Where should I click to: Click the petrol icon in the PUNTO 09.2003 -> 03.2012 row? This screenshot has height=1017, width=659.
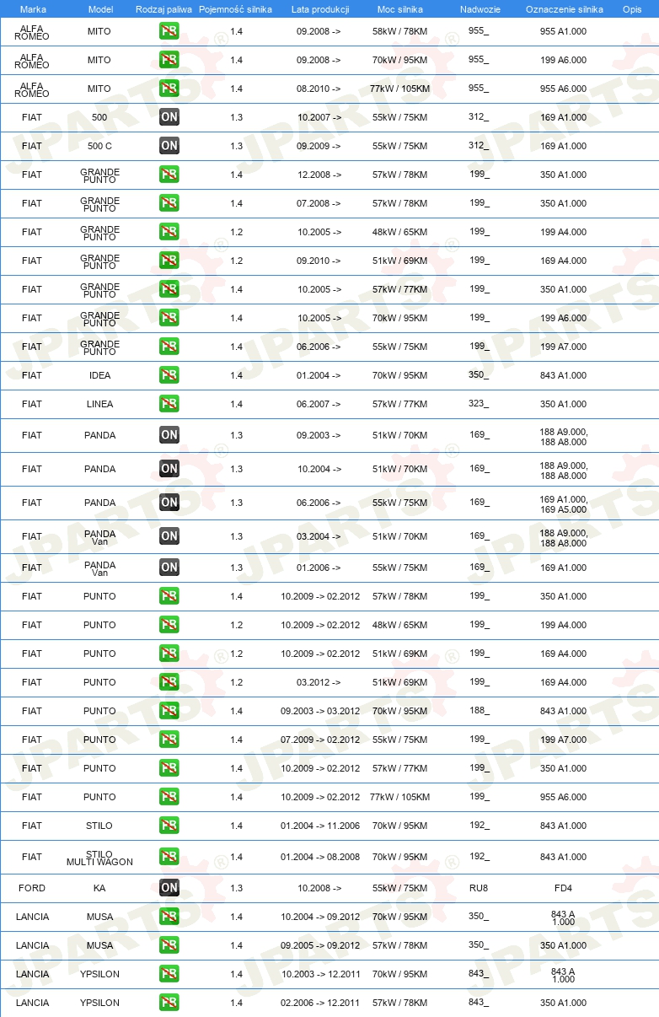(169, 711)
